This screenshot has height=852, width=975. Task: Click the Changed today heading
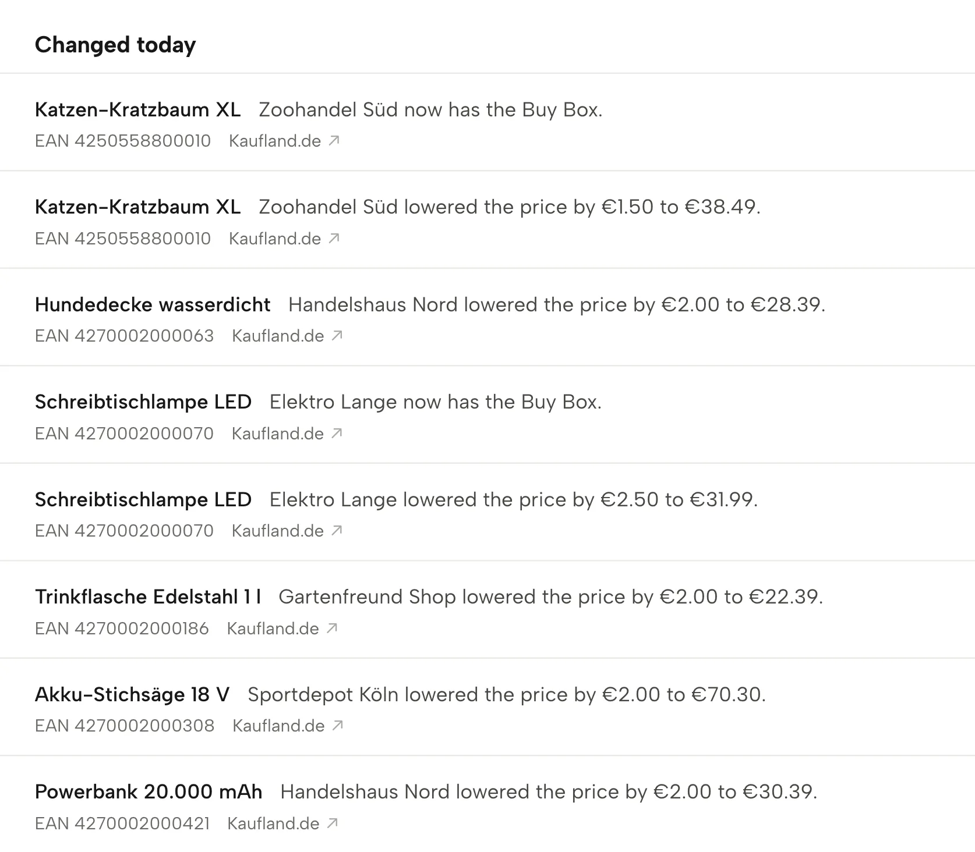coord(115,45)
